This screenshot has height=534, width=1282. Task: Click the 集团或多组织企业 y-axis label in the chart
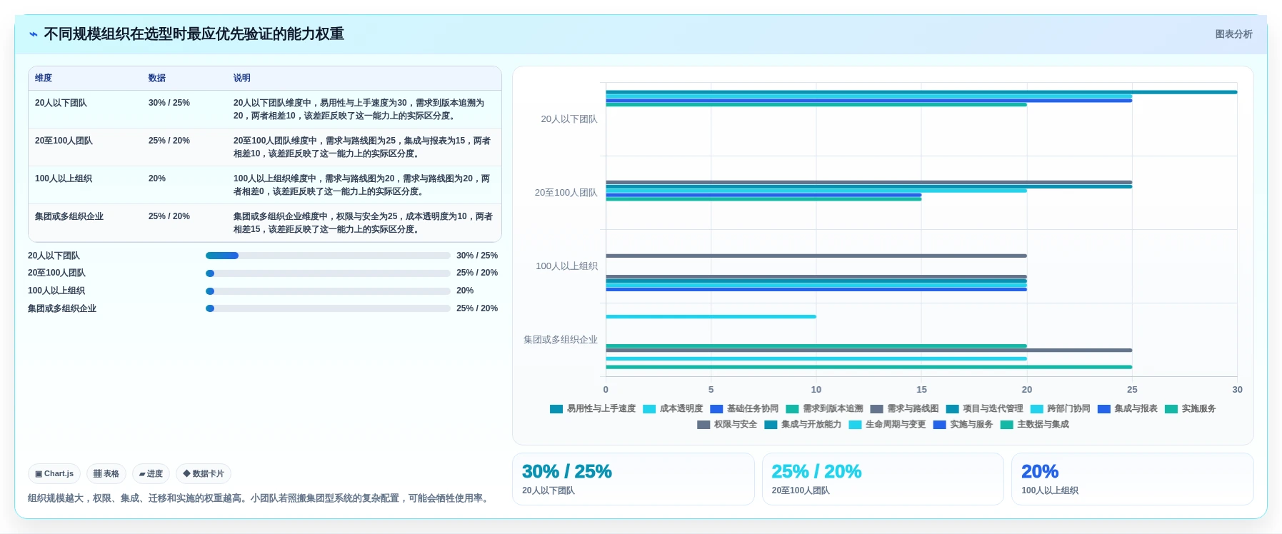point(561,340)
